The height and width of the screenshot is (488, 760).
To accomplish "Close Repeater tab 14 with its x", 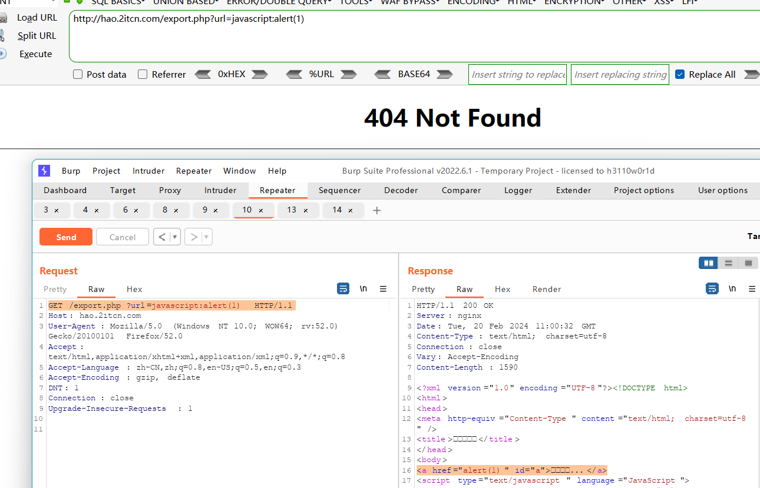I will coord(351,210).
